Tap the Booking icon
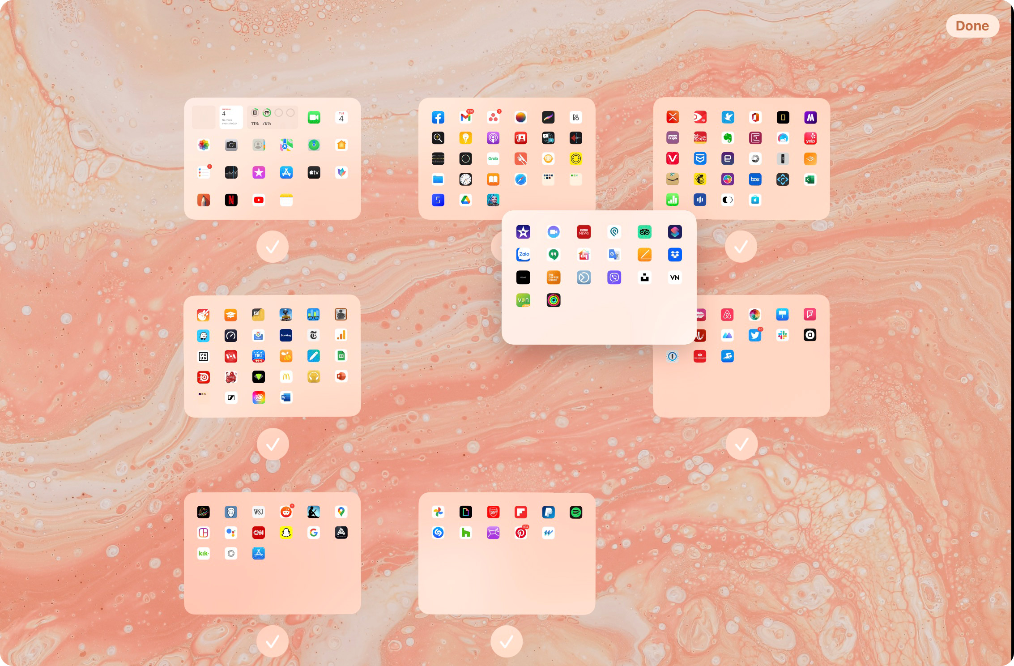 click(286, 335)
